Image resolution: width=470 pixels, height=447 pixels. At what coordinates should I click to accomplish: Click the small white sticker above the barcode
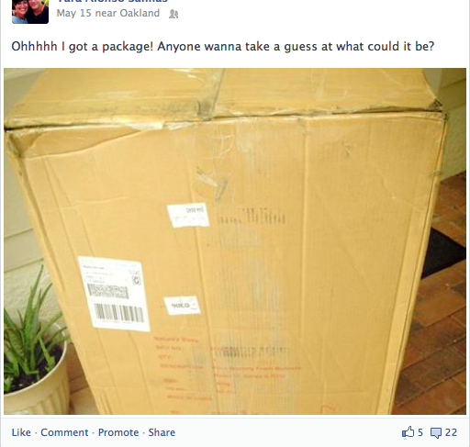tap(188, 216)
